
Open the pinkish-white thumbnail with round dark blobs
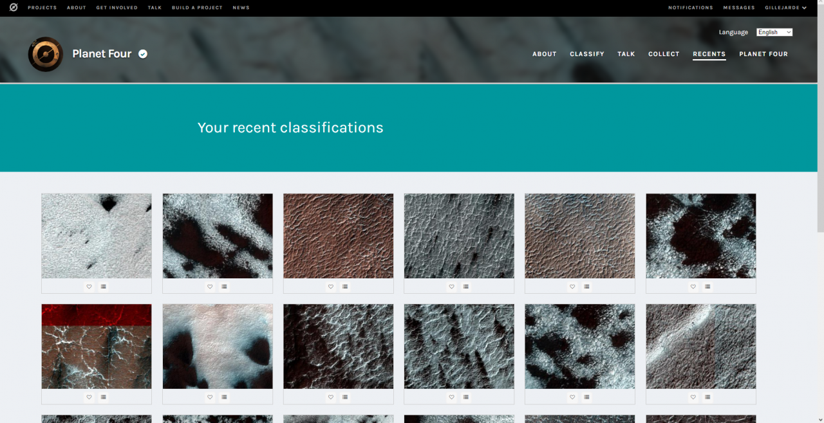218,346
